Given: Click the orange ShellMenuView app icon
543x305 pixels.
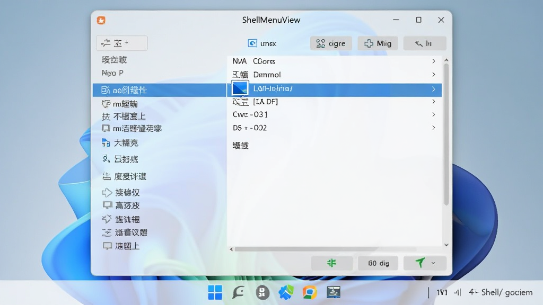Looking at the screenshot, I should pos(101,21).
